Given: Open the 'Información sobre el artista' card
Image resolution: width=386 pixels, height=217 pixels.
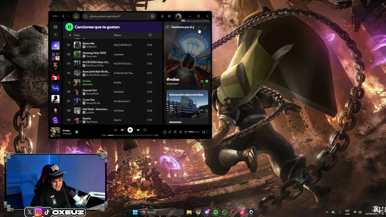Looking at the screenshot, I should coord(187,107).
